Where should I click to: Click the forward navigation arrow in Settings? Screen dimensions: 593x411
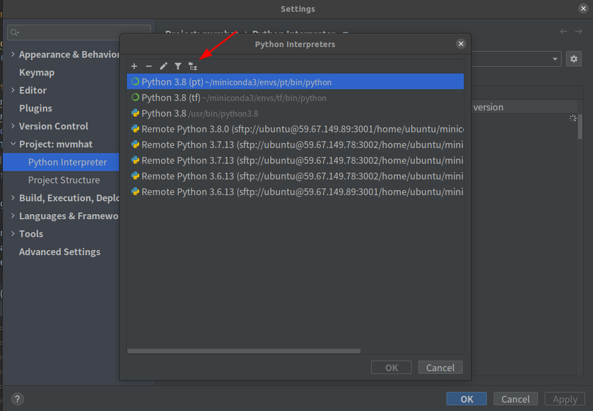point(579,32)
